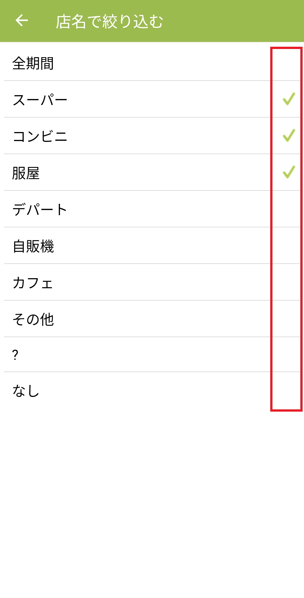Image resolution: width=304 pixels, height=598 pixels.
Task: Select the コンビニ store row
Action: (40, 137)
